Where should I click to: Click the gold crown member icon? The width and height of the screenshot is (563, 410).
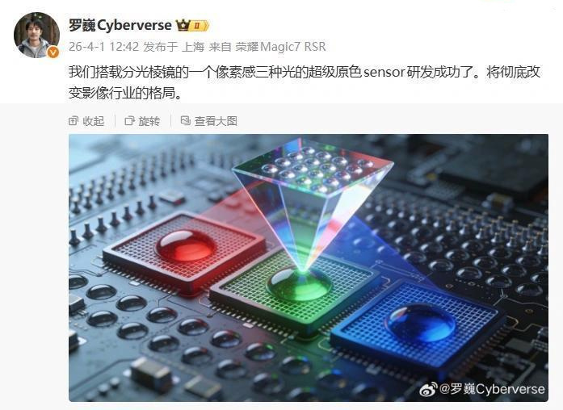pyautogui.click(x=183, y=26)
